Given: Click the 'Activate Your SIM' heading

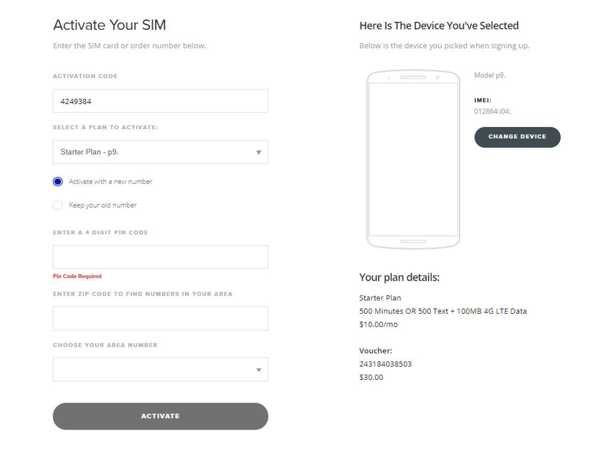Looking at the screenshot, I should tap(109, 25).
